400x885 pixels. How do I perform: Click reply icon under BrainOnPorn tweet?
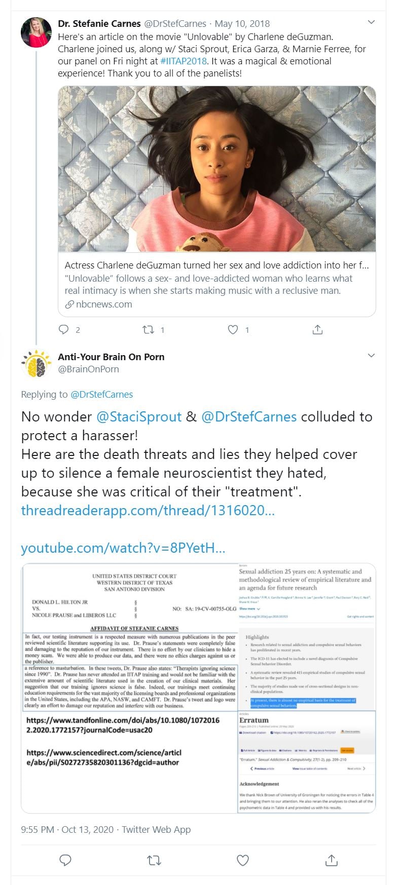[65, 860]
